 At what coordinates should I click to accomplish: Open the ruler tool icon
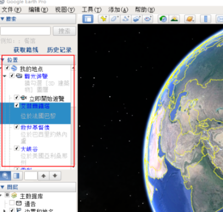coord(205,19)
